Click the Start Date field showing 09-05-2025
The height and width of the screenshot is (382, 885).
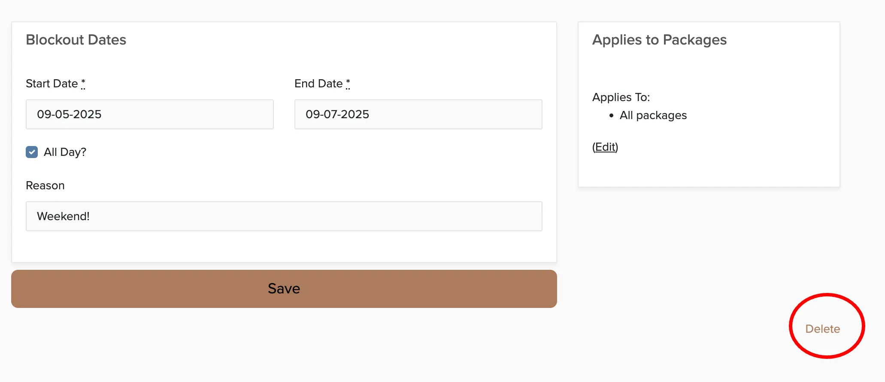point(150,114)
